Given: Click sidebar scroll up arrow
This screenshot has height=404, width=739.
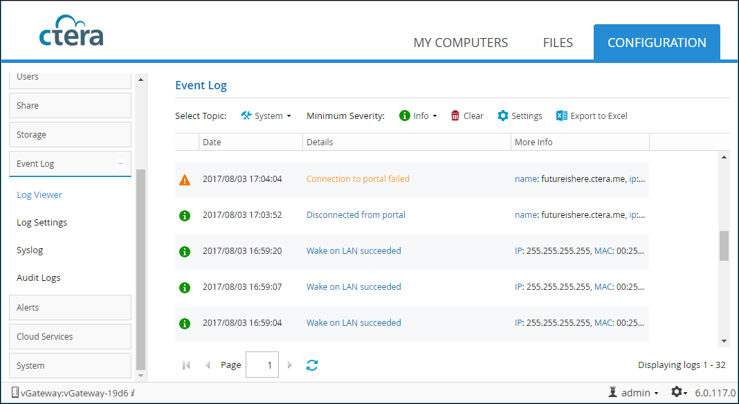Looking at the screenshot, I should point(140,80).
